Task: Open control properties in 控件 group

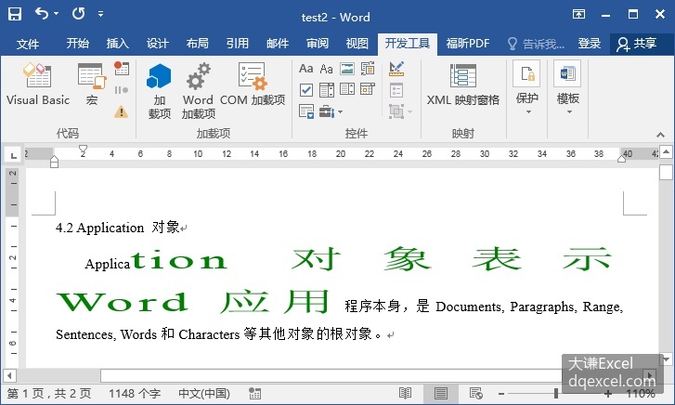Action: [396, 90]
